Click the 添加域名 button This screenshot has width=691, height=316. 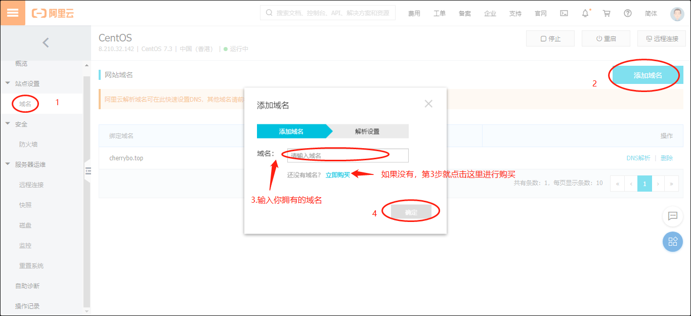pyautogui.click(x=648, y=75)
